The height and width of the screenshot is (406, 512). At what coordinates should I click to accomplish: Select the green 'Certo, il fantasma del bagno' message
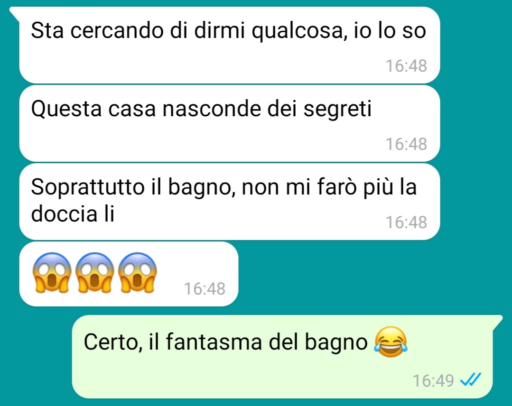point(282,356)
